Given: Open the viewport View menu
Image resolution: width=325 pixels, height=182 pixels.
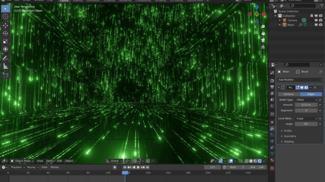Looking at the screenshot, I should pos(40,161).
